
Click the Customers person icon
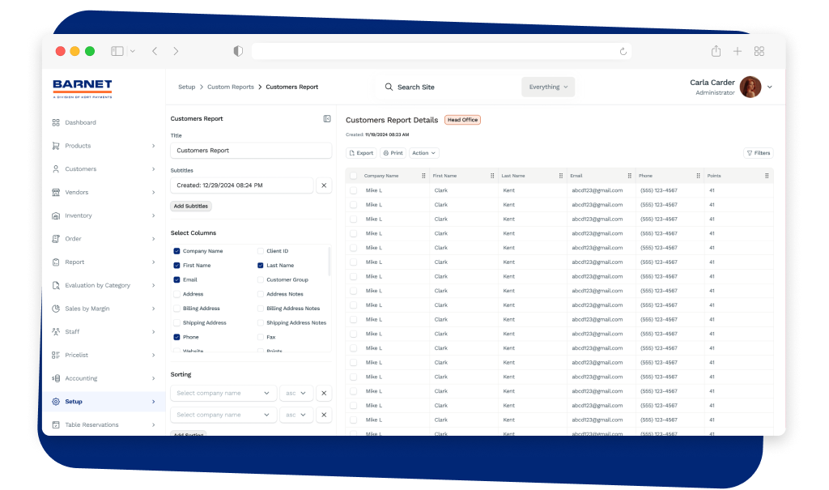[56, 169]
